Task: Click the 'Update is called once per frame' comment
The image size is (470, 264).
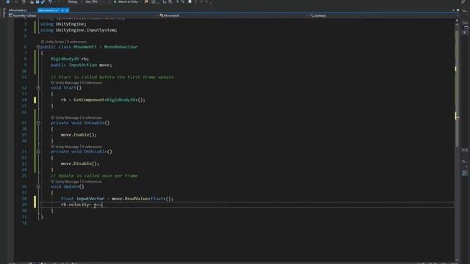Action: click(x=94, y=176)
